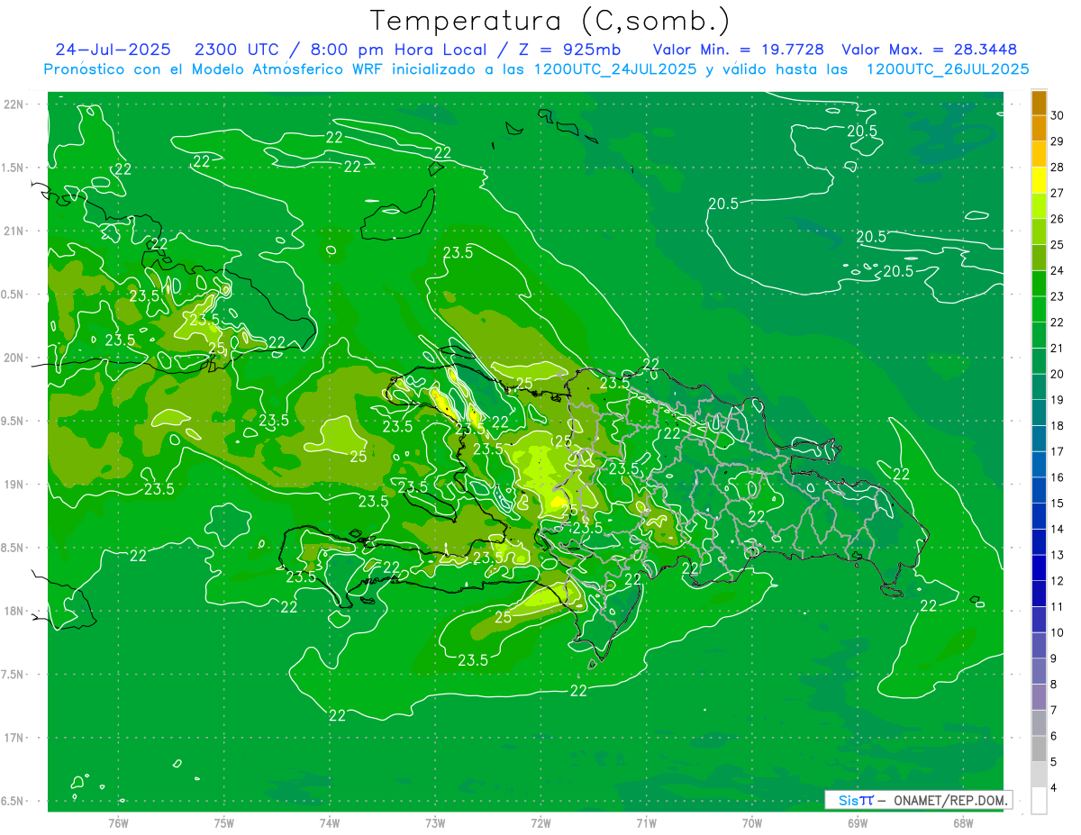This screenshot has height=835, width=1081.
Task: Select 'Valor Max. = 28.3448' text
Action: [x=929, y=50]
